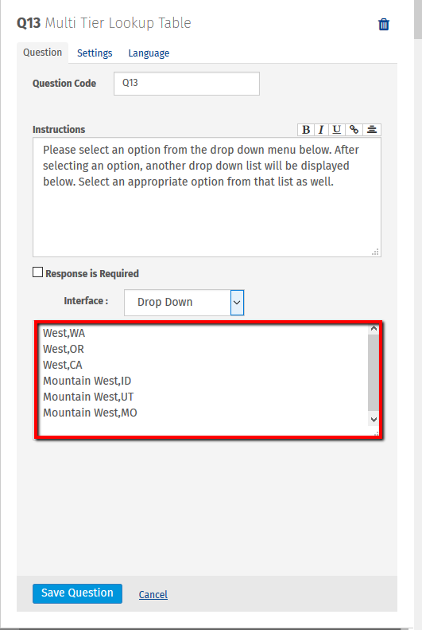This screenshot has height=630, width=422.
Task: Click the Mountain West,UT line in the list
Action: (88, 397)
